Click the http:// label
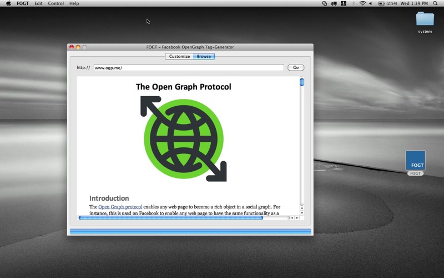The image size is (444, 278). (x=84, y=67)
